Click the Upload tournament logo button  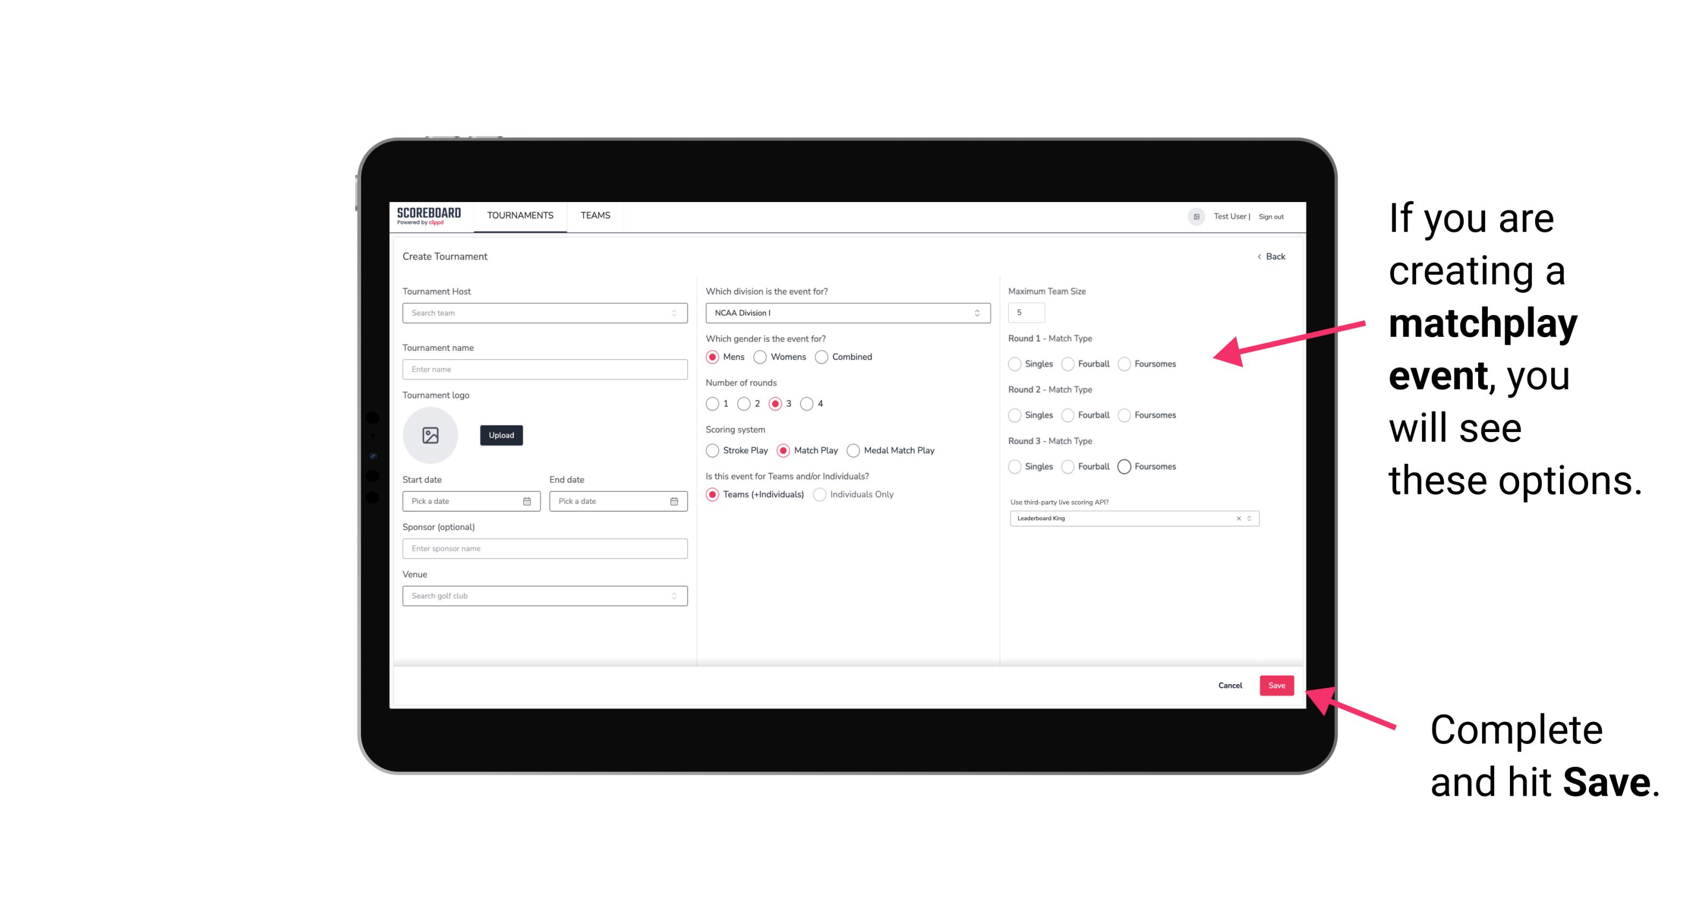[501, 435]
